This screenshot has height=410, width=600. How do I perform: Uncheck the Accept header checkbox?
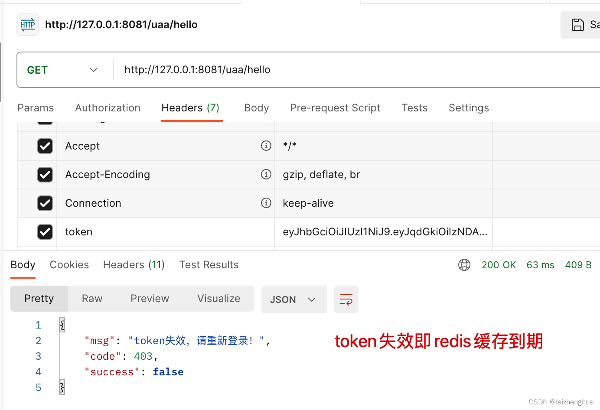(x=45, y=146)
